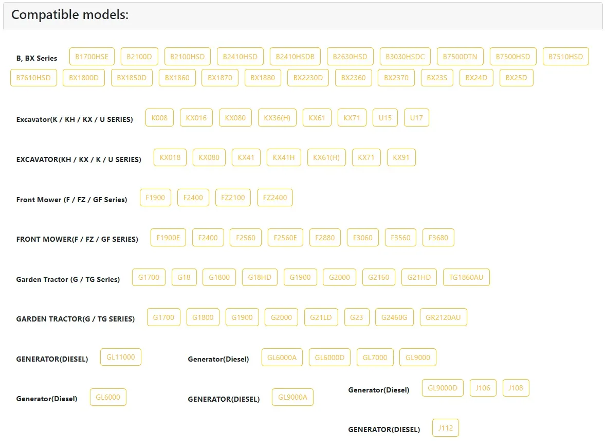Open the TG1860AU garden tractor model
The height and width of the screenshot is (447, 606).
coord(466,277)
